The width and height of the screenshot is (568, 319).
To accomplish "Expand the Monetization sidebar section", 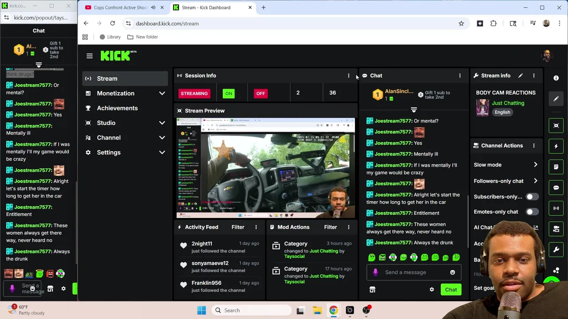I will point(162,93).
